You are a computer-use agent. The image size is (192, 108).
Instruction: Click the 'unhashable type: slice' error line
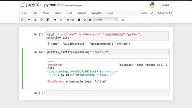pos(77,81)
